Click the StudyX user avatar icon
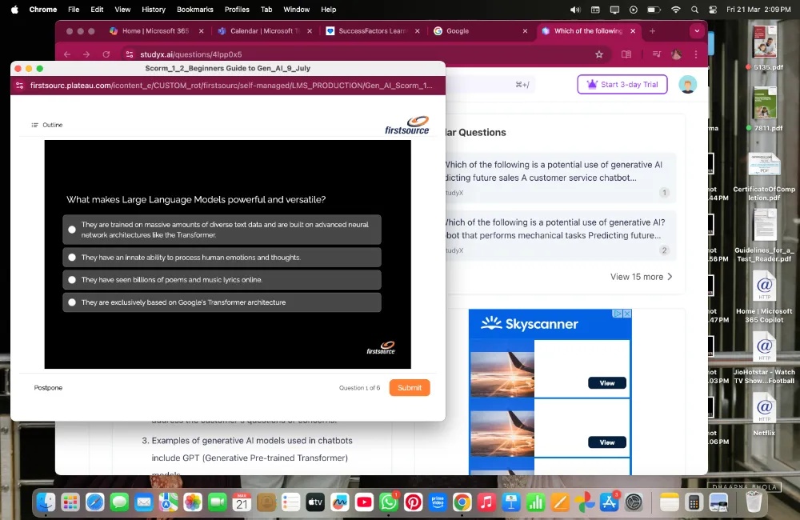This screenshot has height=520, width=800. tap(687, 85)
